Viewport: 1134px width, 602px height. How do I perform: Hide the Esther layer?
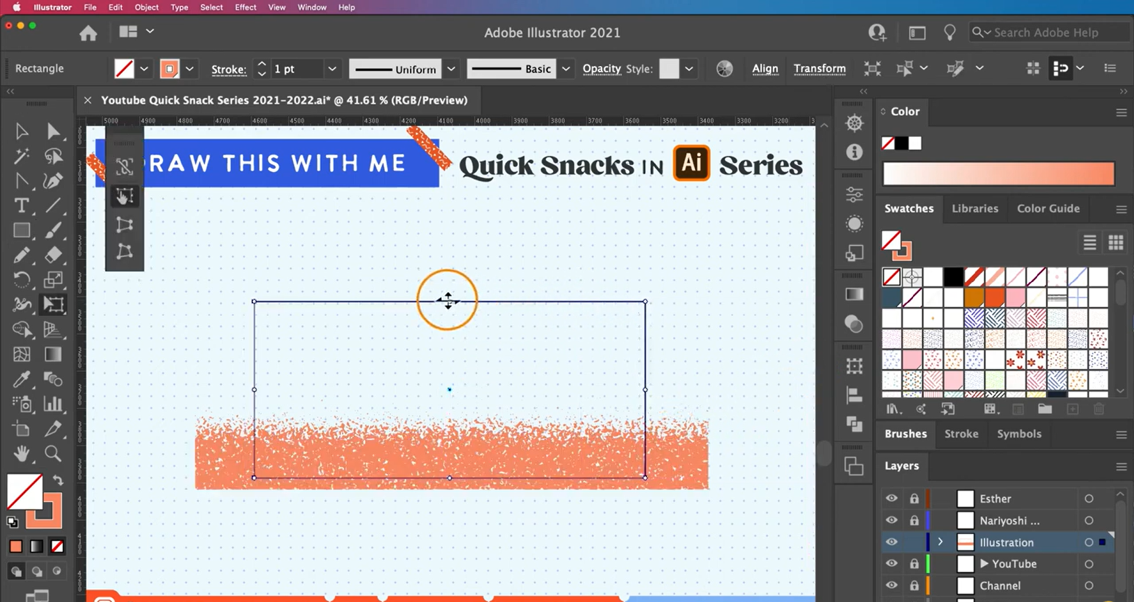[x=892, y=499]
